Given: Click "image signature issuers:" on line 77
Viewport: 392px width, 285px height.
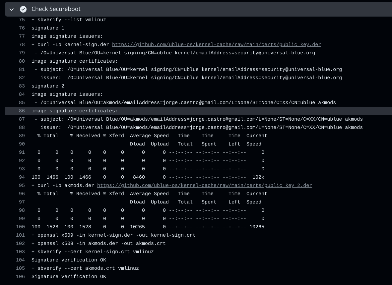Looking at the screenshot, I should click(67, 36).
